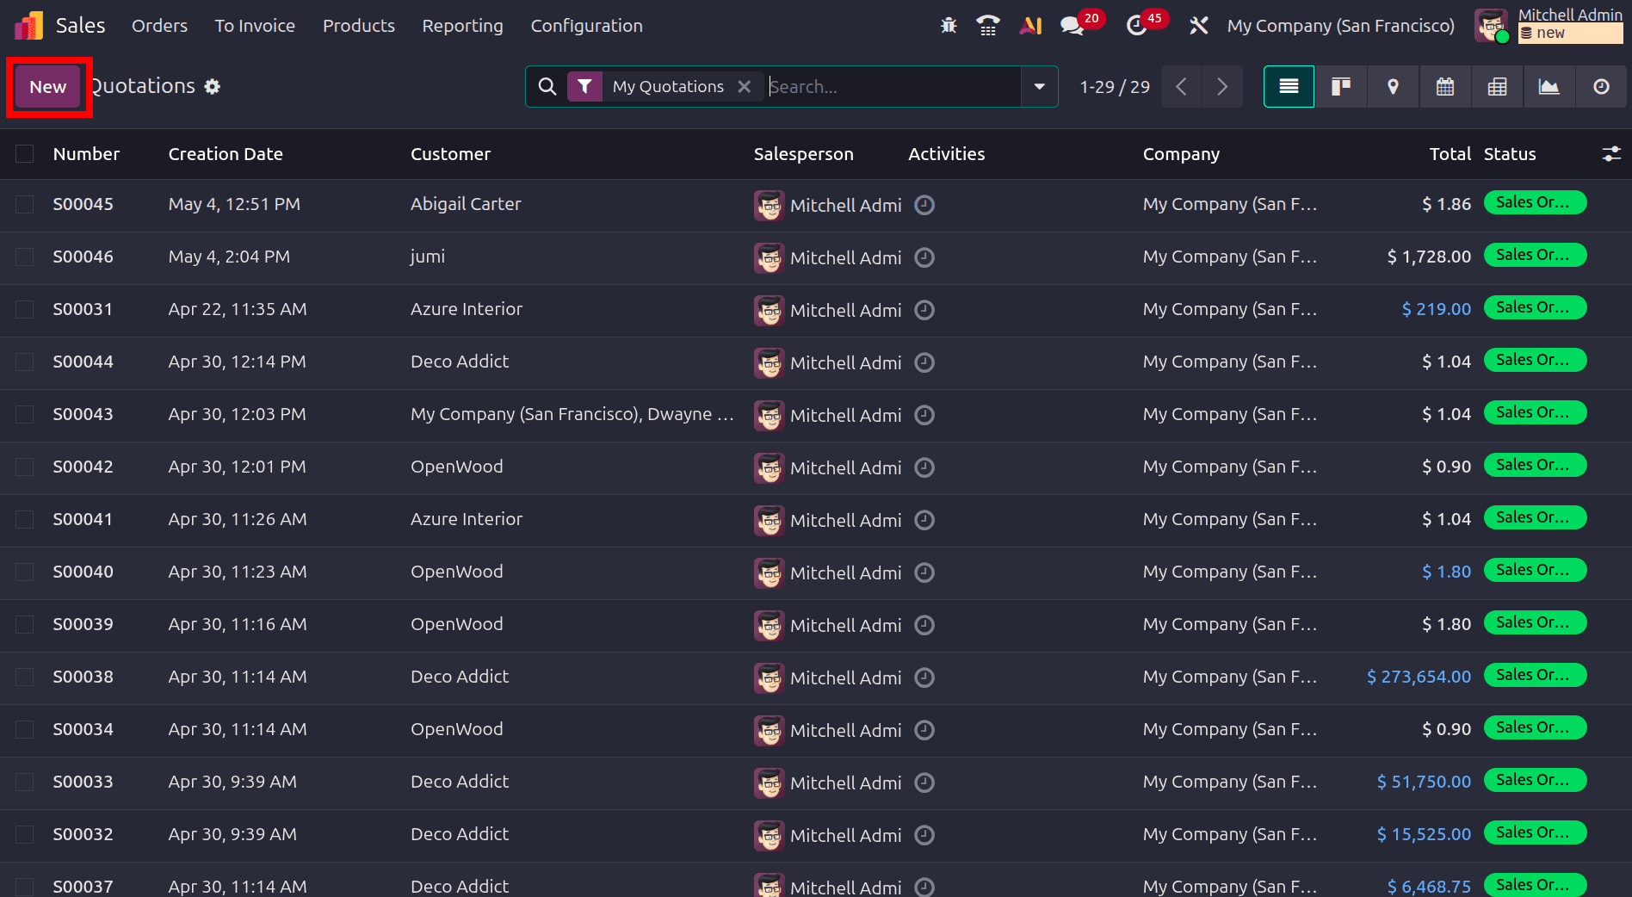Open the Orders menu
1632x897 pixels.
point(159,26)
